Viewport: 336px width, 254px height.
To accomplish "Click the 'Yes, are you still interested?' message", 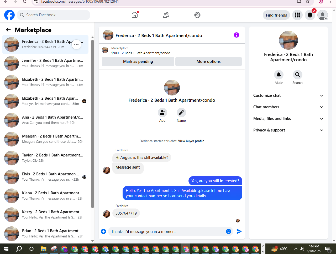I will (x=215, y=181).
